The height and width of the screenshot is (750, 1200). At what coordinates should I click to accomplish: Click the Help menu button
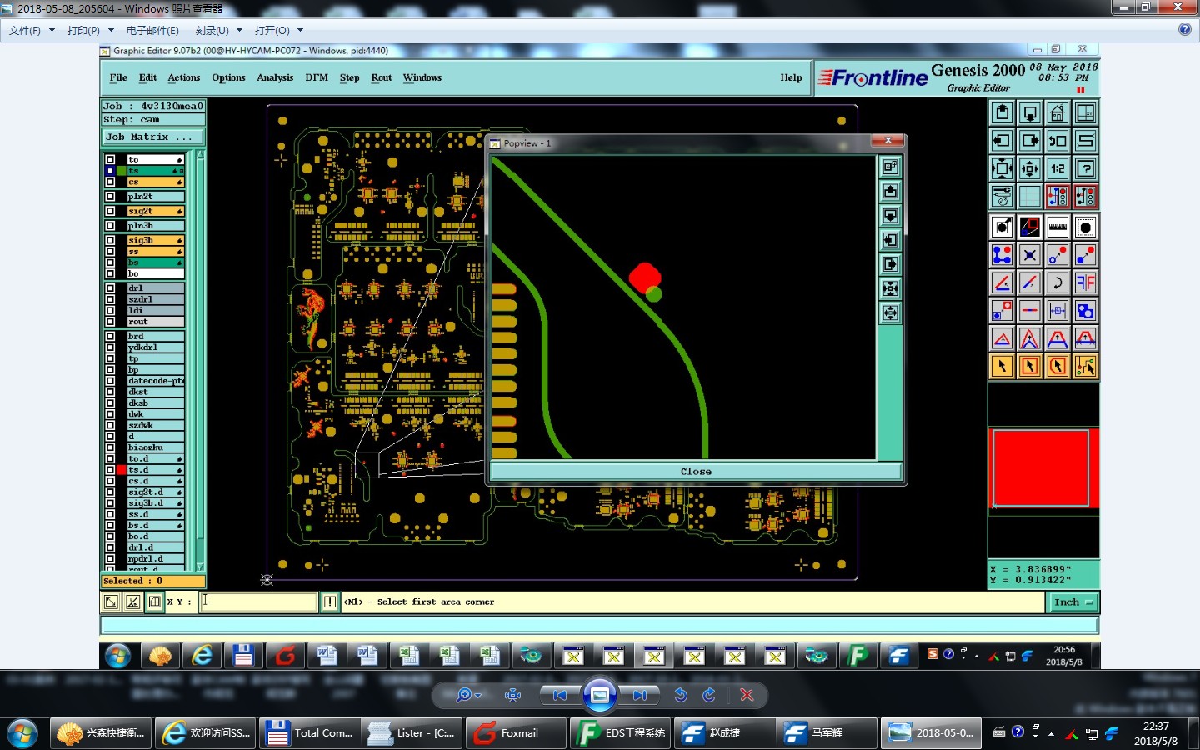point(791,77)
